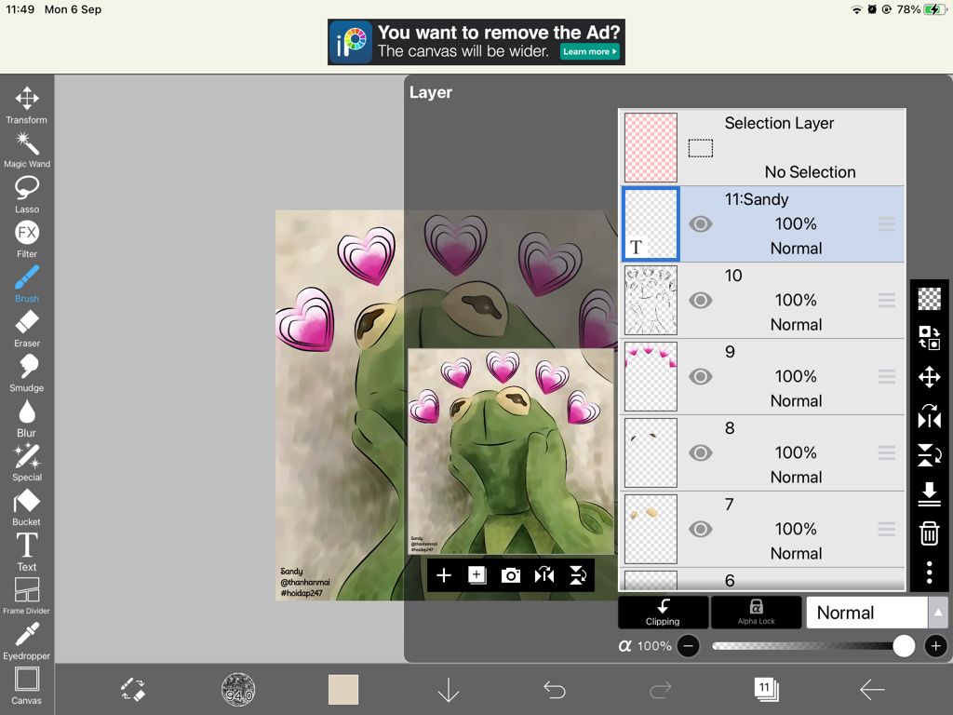Open the current color swatch
The width and height of the screenshot is (953, 715).
point(343,690)
